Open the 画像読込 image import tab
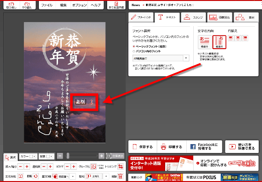 [220, 17]
